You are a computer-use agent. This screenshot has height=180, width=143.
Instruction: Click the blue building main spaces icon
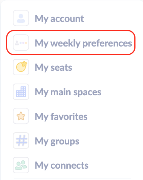(x=21, y=92)
